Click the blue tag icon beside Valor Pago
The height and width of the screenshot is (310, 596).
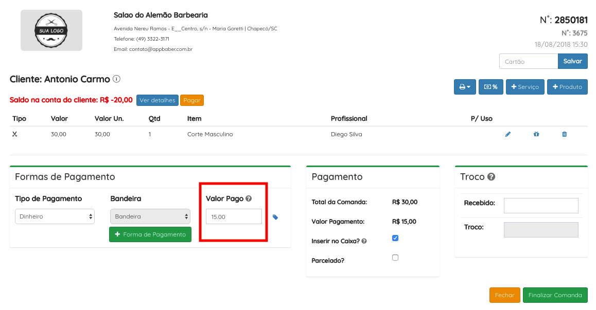click(x=275, y=217)
